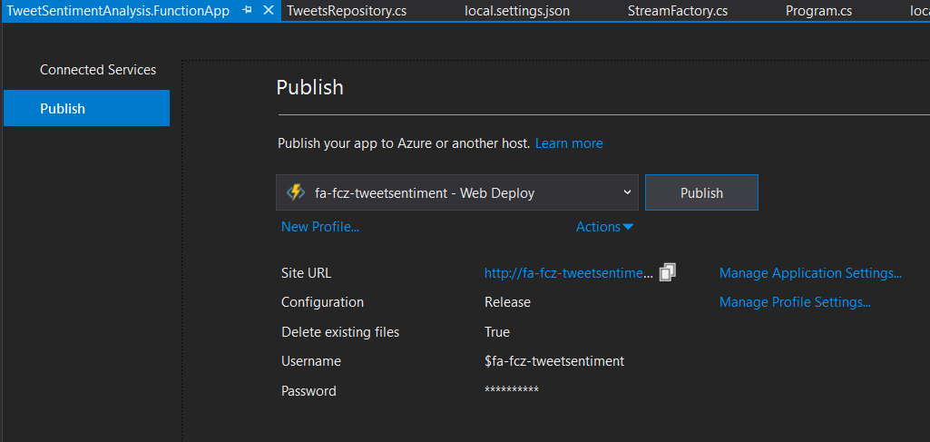Viewport: 930px width, 442px height.
Task: Expand the Actions dropdown menu
Action: [x=604, y=227]
